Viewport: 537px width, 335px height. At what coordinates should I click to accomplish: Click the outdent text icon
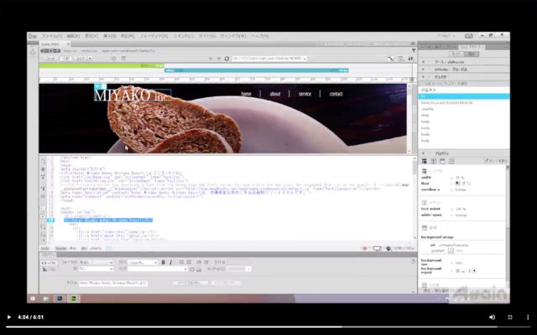[x=199, y=262]
